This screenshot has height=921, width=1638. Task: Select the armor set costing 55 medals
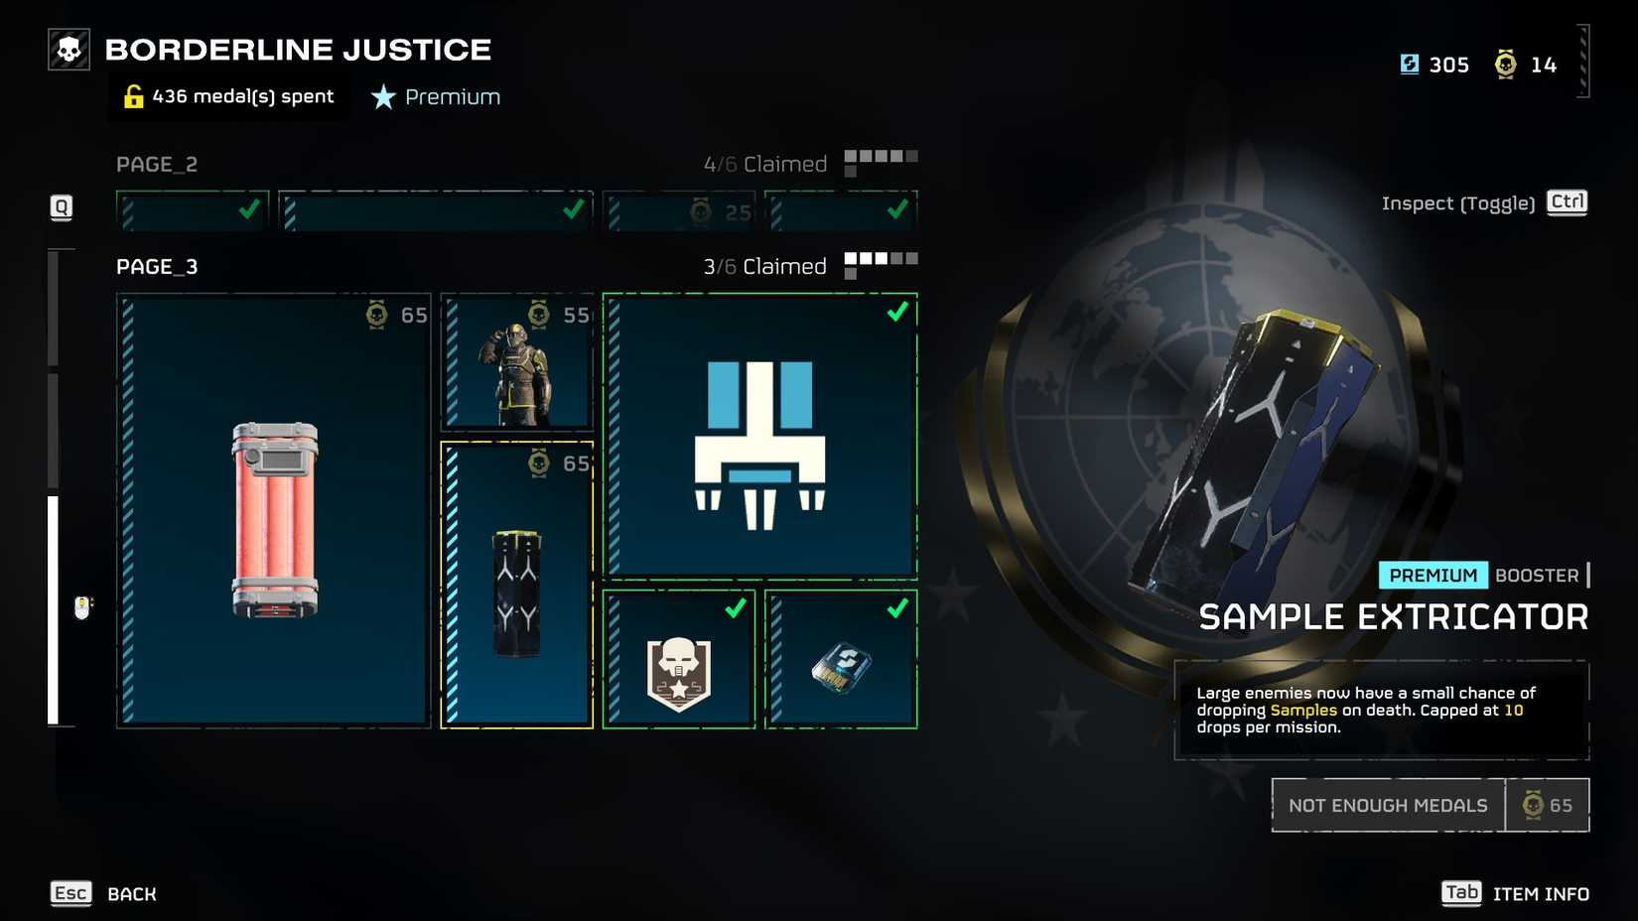pyautogui.click(x=517, y=362)
